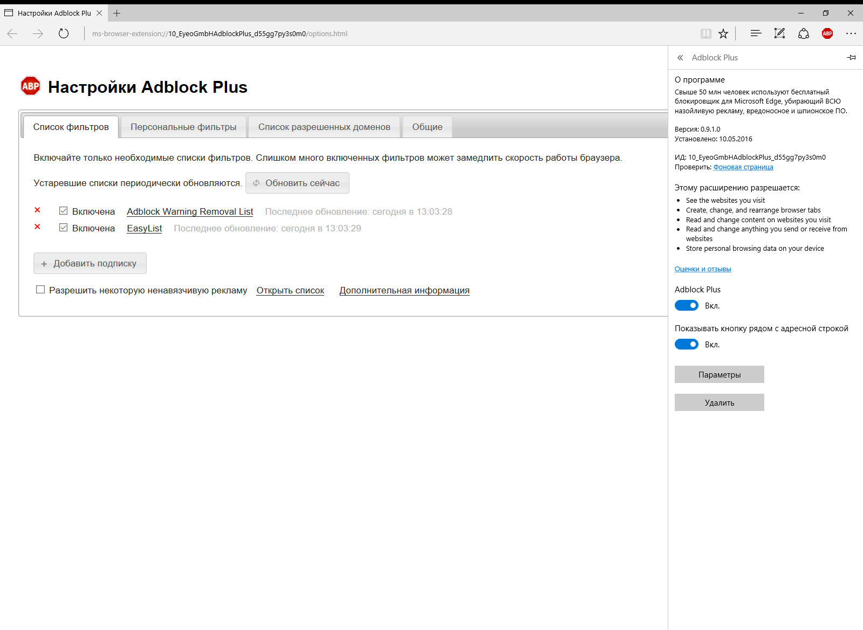This screenshot has height=630, width=863.
Task: Uncheck Включена for Adblock Warning Removal List
Action: click(63, 210)
